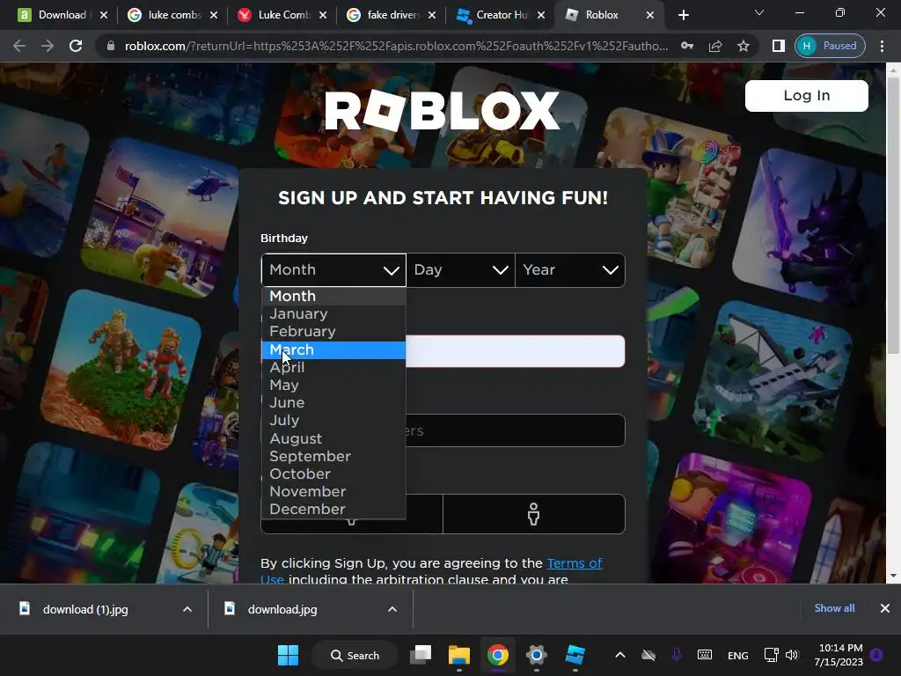Select May from the month options
This screenshot has height=676, width=901.
333,386
